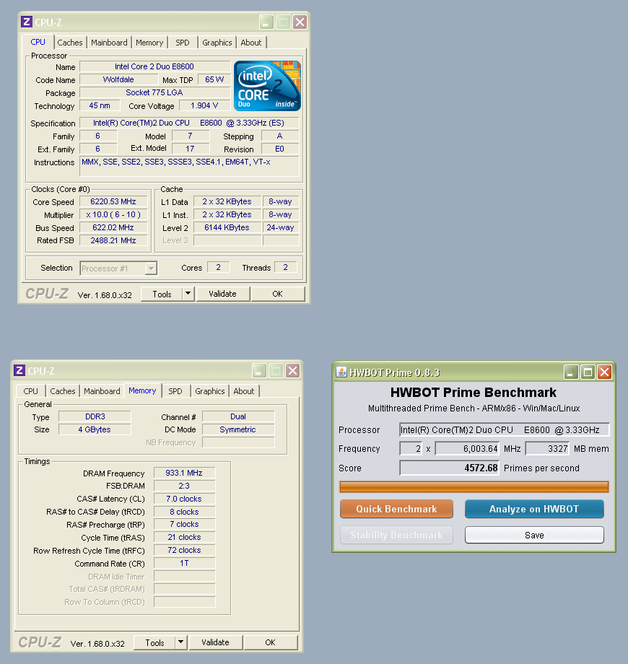Close the top CPU-Z window
This screenshot has height=664, width=628.
coord(300,22)
